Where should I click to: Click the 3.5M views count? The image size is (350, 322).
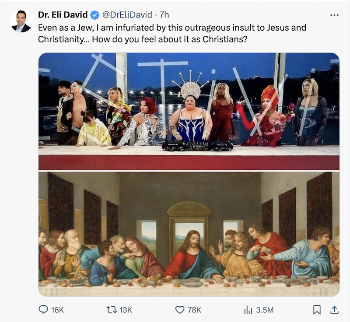(x=264, y=310)
